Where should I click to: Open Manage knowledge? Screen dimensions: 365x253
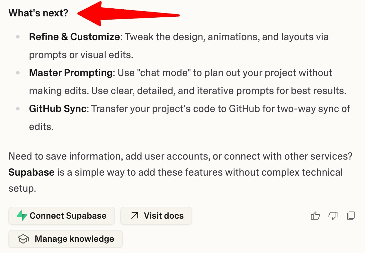click(x=66, y=239)
